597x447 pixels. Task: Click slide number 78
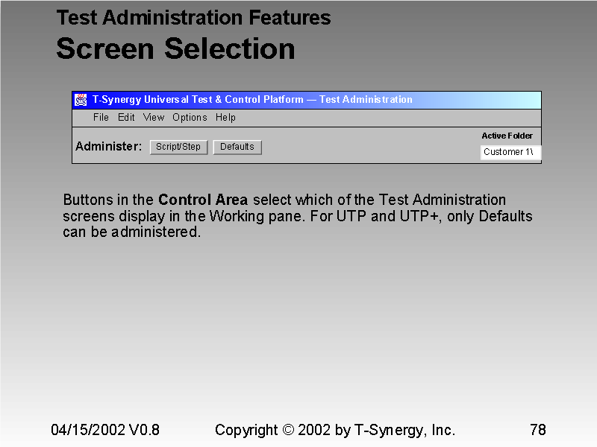pos(537,430)
